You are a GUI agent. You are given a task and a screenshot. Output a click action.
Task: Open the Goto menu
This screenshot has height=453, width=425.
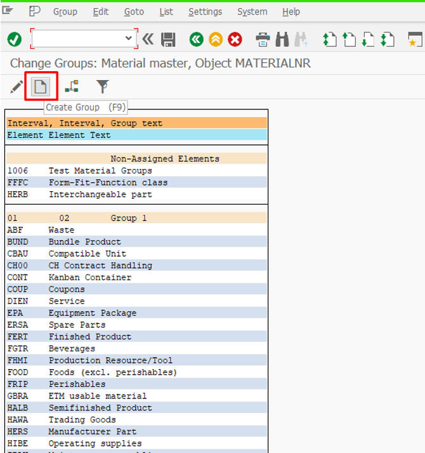pyautogui.click(x=134, y=11)
